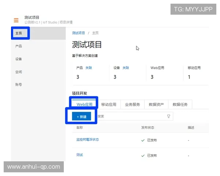Click the 基于解决方案创建 description text
The width and height of the screenshot is (220, 176).
[85, 56]
